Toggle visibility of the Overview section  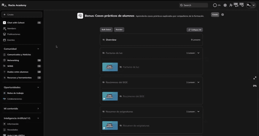tap(104, 40)
